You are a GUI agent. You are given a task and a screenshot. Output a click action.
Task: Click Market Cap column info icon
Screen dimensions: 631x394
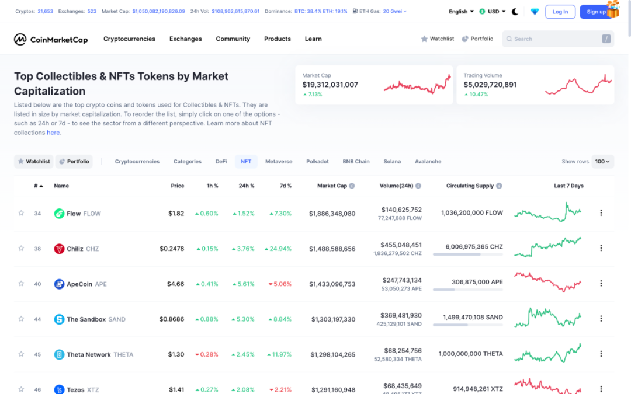(352, 186)
